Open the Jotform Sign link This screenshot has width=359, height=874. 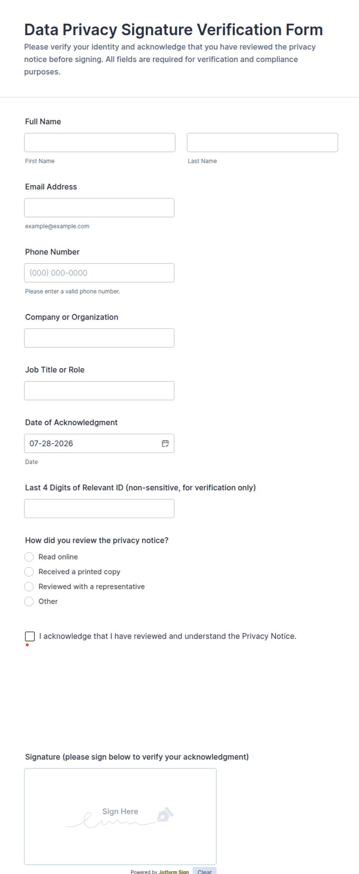click(x=174, y=872)
